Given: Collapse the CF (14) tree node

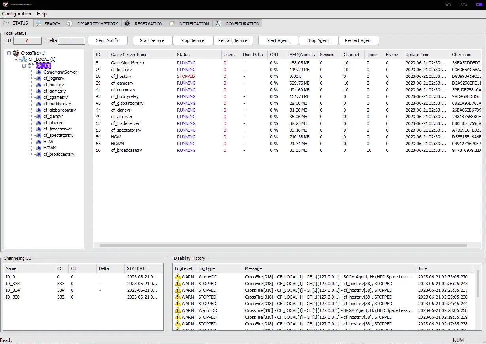Looking at the screenshot, I should point(24,66).
